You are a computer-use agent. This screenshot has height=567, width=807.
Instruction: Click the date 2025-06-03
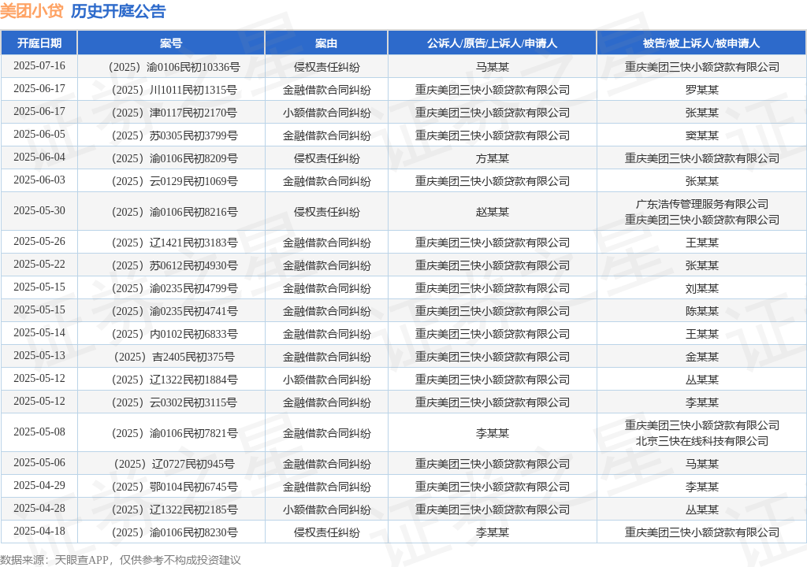point(39,180)
